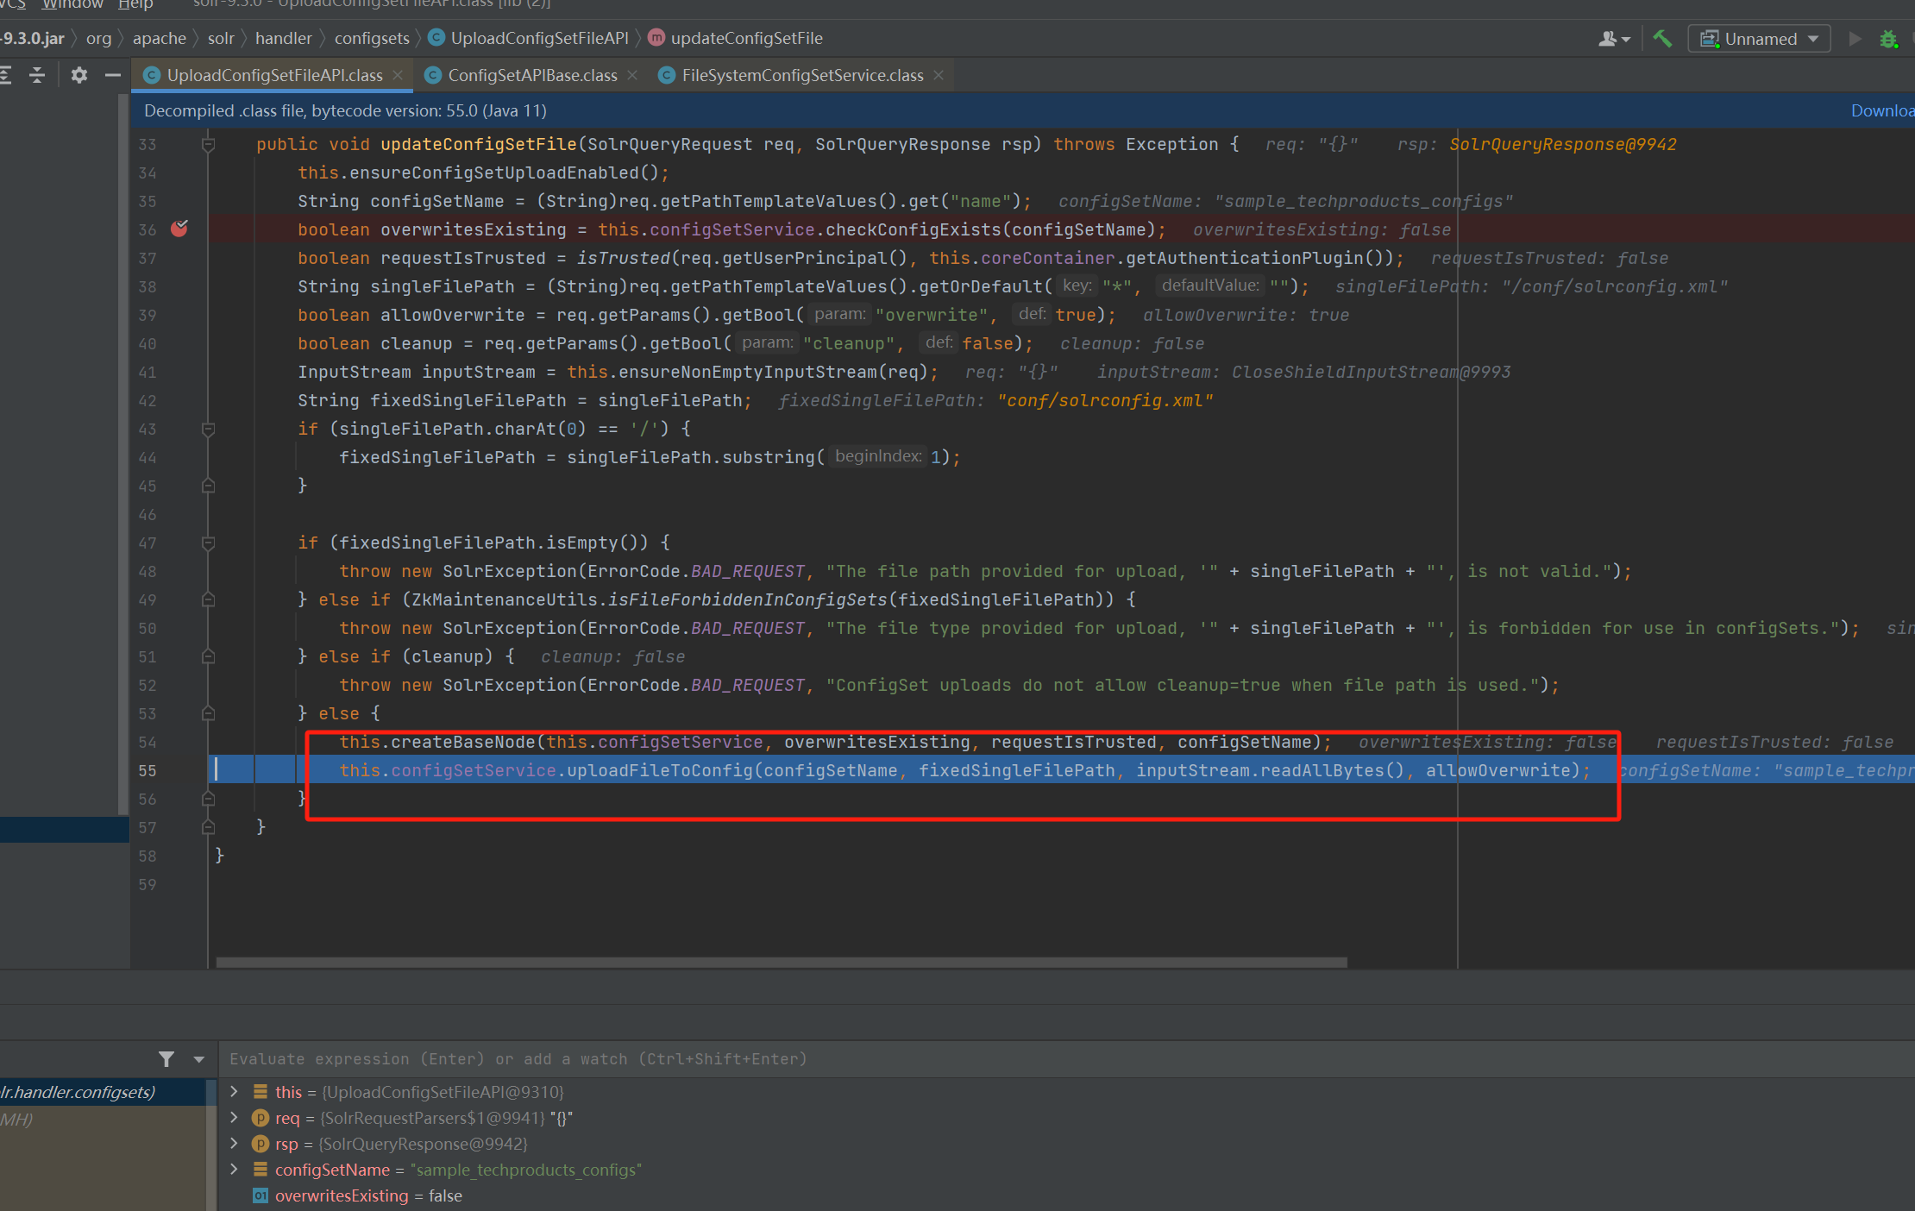Viewport: 1915px width, 1211px height.
Task: Close the UploadConfigSetFileAPI.class tab
Action: click(x=398, y=75)
